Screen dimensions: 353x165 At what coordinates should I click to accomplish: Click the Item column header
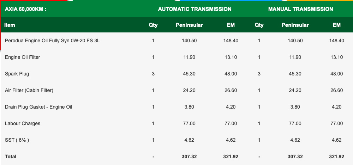pyautogui.click(x=10, y=25)
